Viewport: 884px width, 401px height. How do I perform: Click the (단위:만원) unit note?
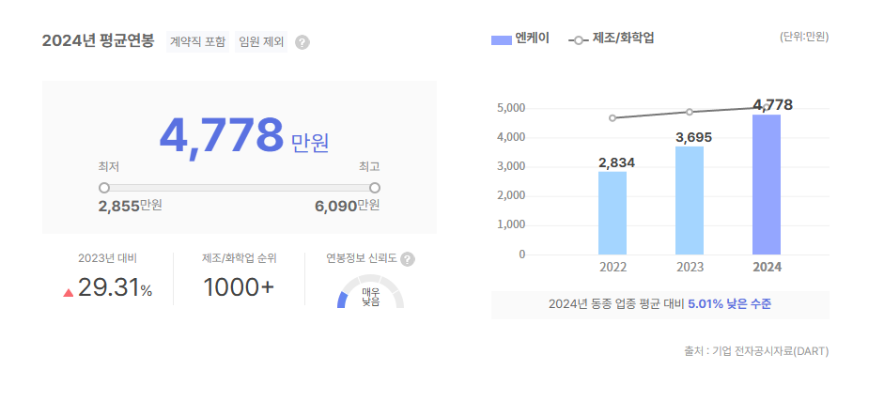804,38
